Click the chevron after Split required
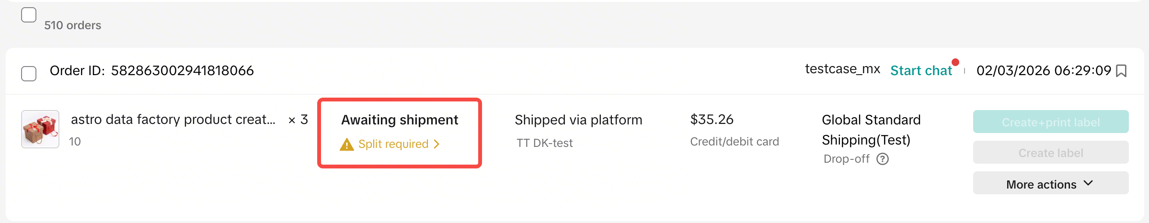 pyautogui.click(x=437, y=144)
